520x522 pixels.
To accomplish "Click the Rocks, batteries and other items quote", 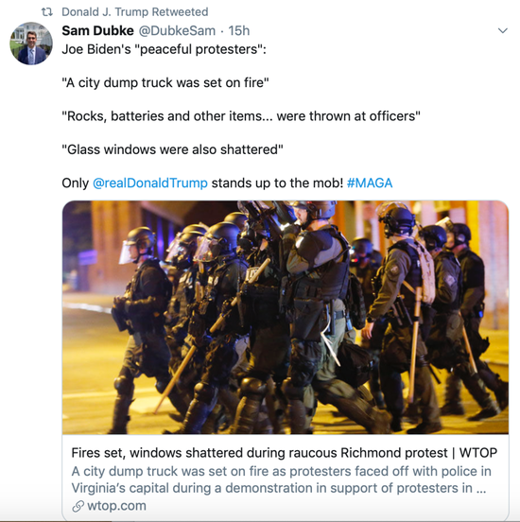I will pyautogui.click(x=241, y=116).
